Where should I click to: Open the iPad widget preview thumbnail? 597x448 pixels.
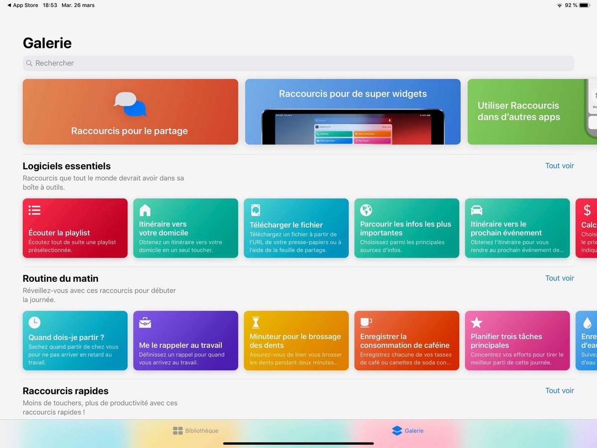(x=353, y=127)
